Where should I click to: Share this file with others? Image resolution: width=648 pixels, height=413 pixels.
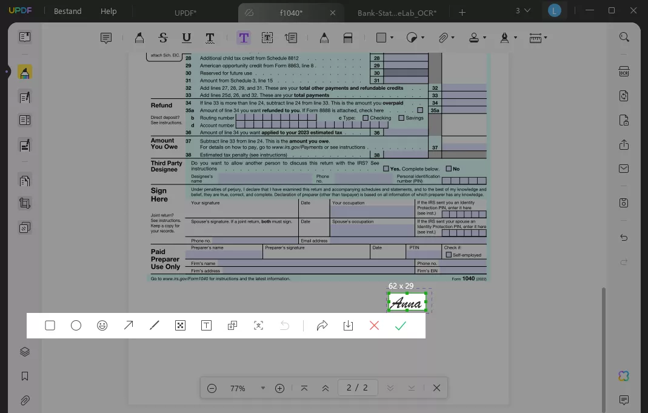pos(624,145)
